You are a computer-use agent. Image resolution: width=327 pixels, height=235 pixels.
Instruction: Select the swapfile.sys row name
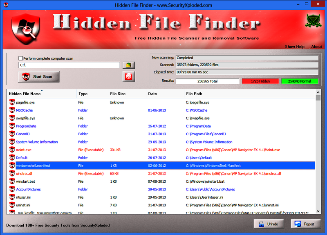pyautogui.click(x=25, y=118)
